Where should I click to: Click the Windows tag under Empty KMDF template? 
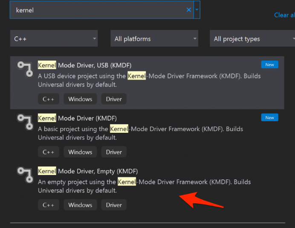coord(80,205)
